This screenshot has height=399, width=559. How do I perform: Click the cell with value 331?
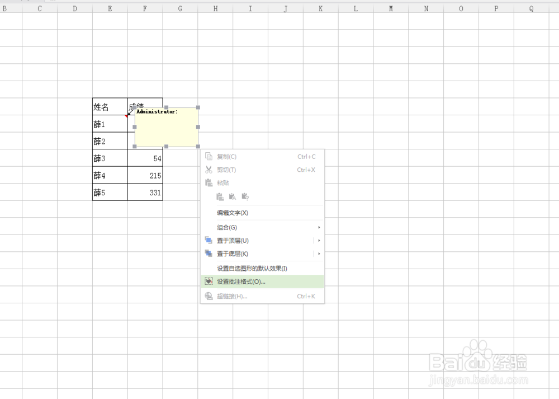coord(145,193)
